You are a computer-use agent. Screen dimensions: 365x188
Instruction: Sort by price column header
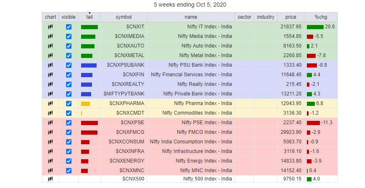tap(291, 17)
